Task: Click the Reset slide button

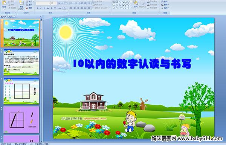Action: tap(29, 5)
